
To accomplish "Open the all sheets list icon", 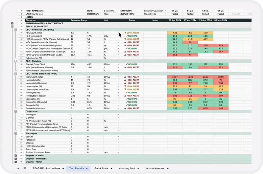I will pyautogui.click(x=25, y=168).
